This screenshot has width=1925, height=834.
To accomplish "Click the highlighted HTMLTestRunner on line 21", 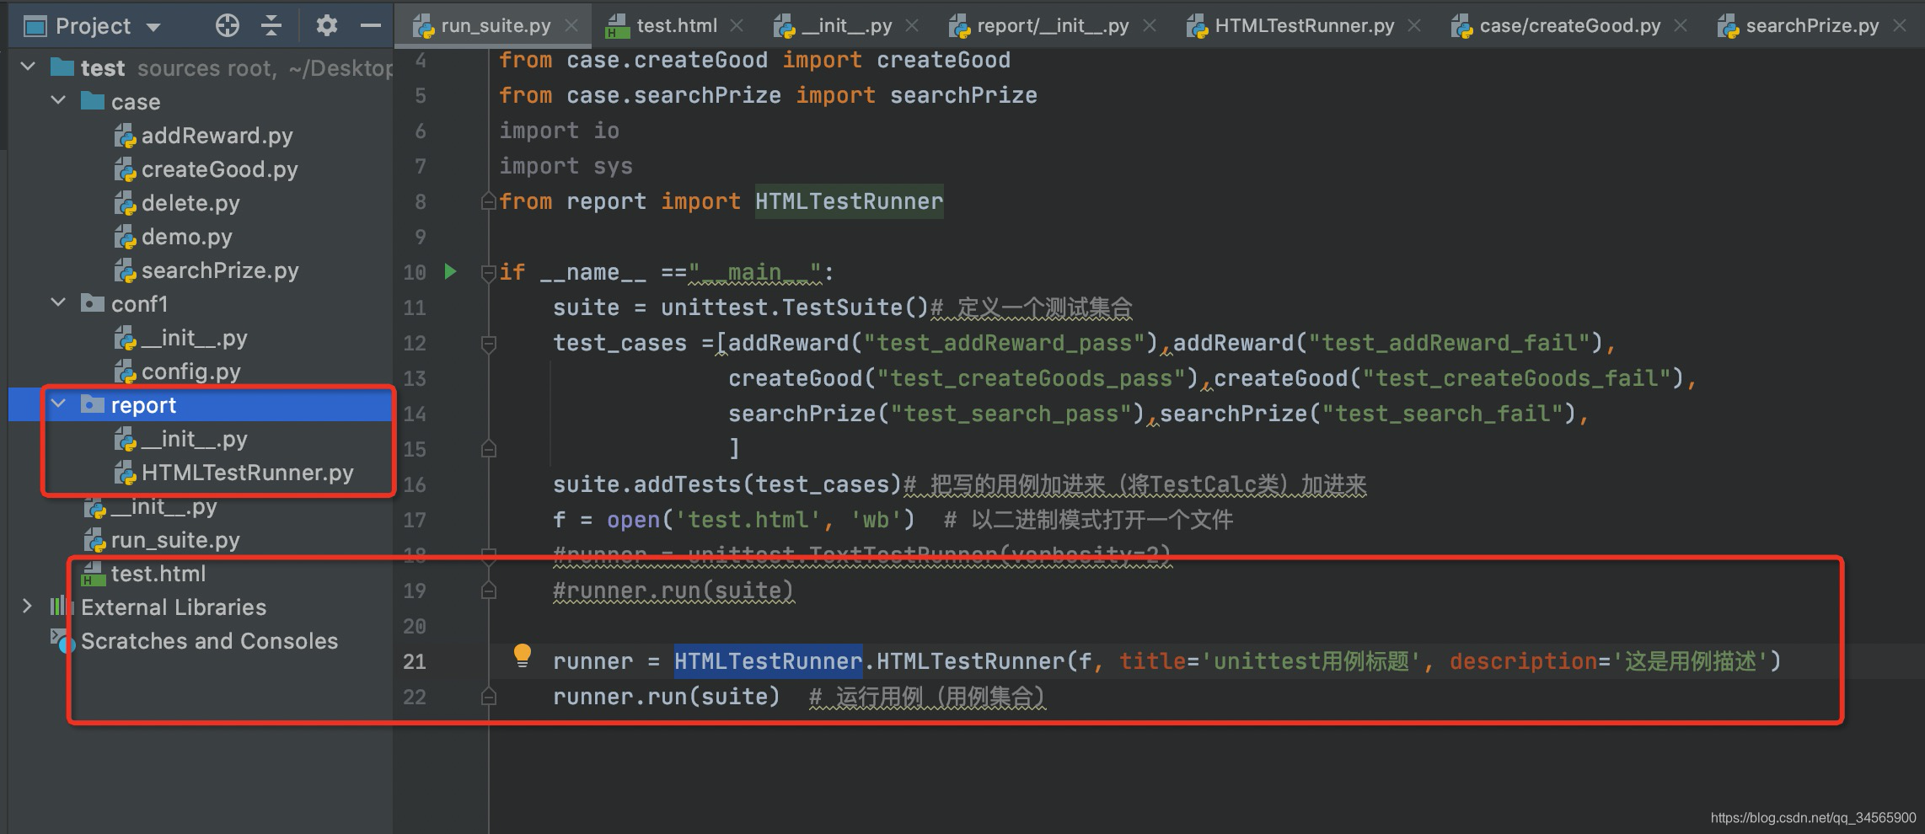I will [x=768, y=661].
